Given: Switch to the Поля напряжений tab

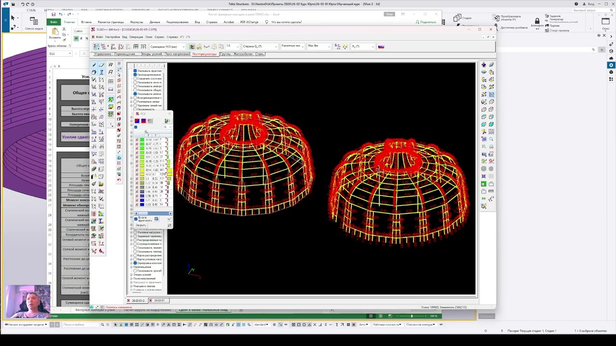Looking at the screenshot, I should (178, 54).
